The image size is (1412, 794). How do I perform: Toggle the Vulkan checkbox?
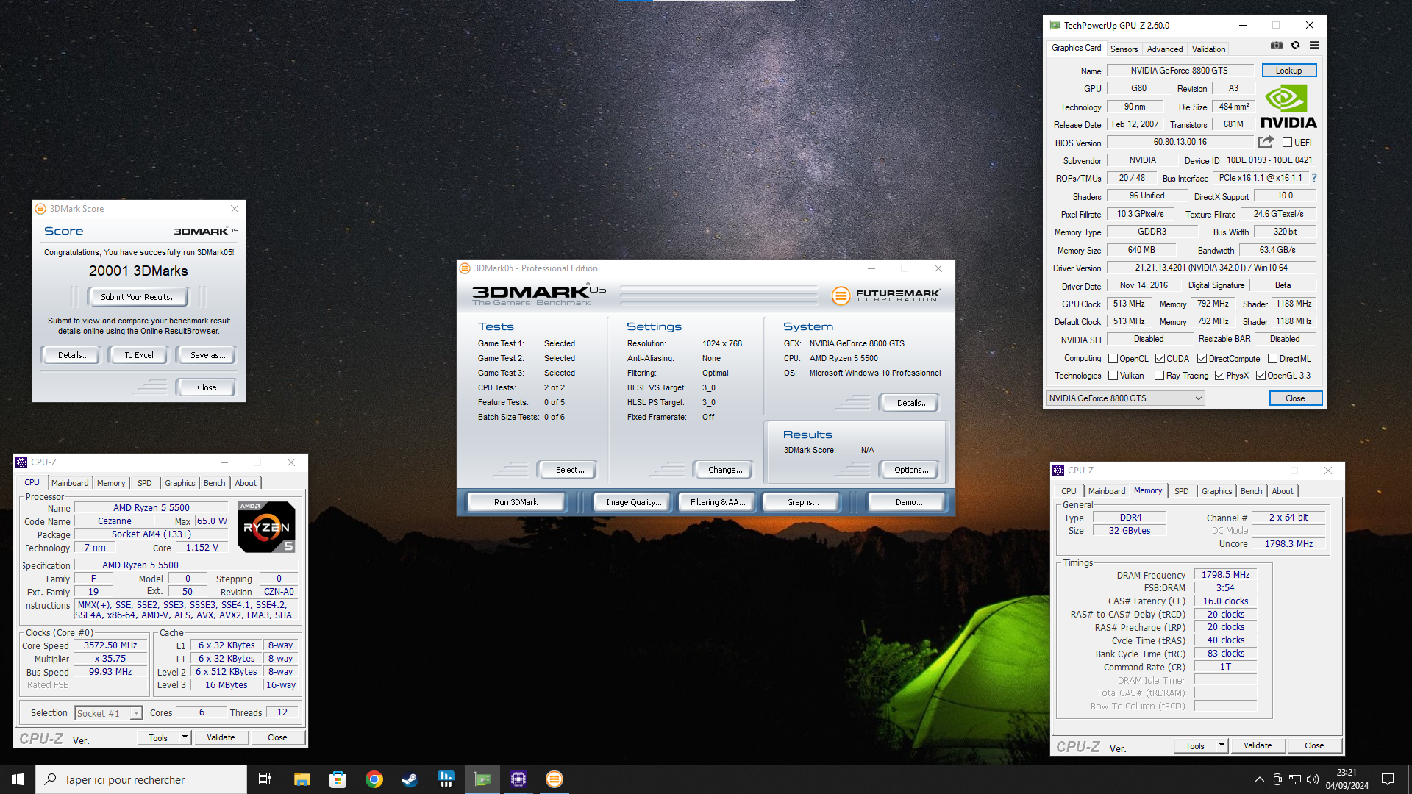click(x=1113, y=376)
